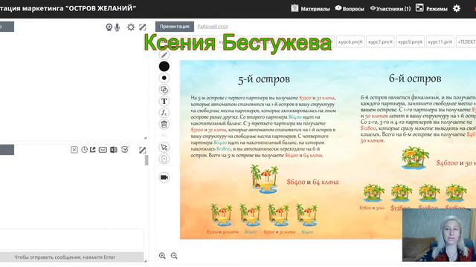Click the '6-й остров' slide heading
476x267 pixels.
point(415,79)
